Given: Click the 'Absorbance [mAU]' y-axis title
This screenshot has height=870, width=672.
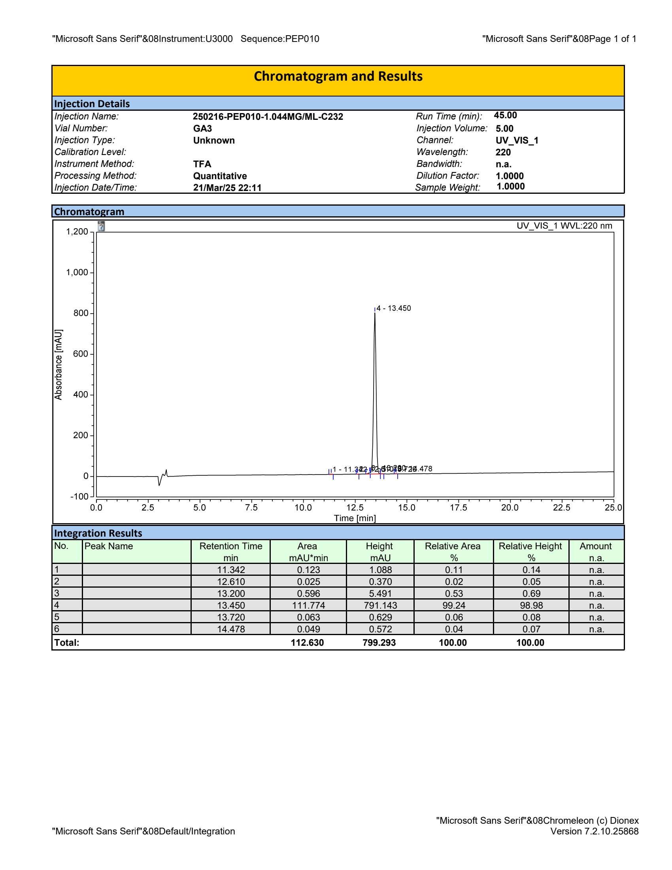Looking at the screenshot, I should [x=59, y=365].
